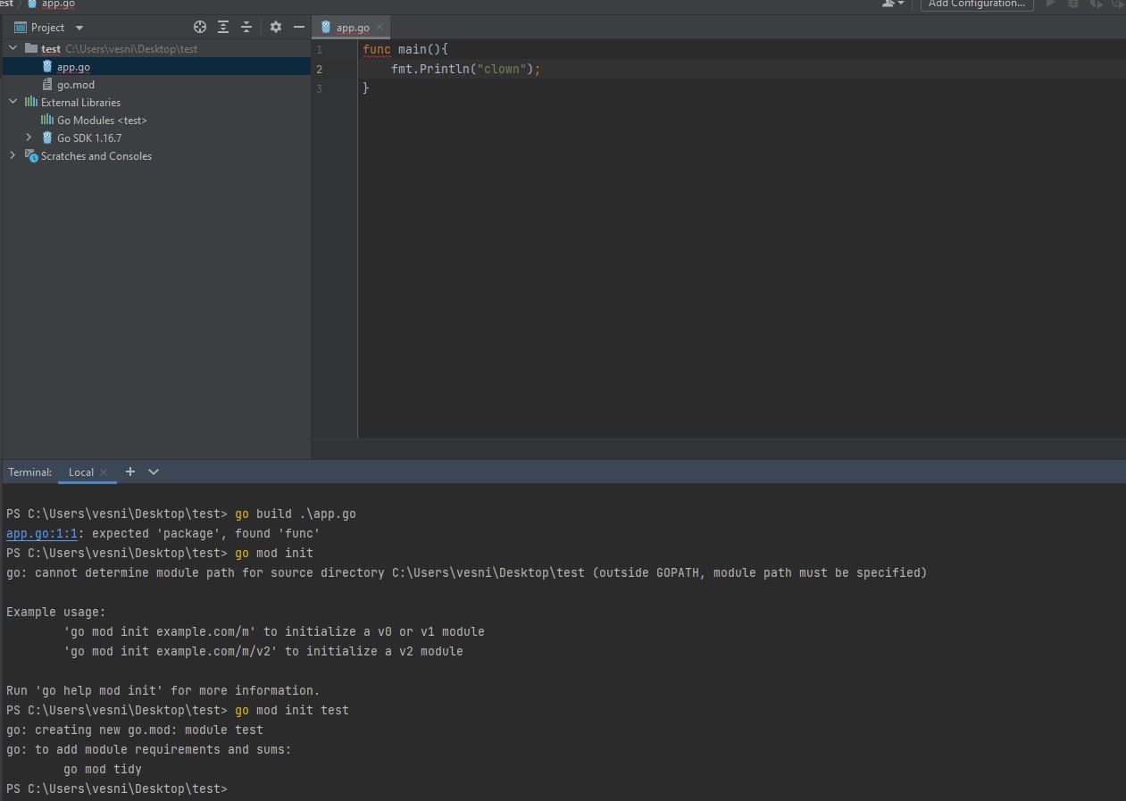Select go.mod in the project tree
1126x801 pixels.
tap(75, 85)
